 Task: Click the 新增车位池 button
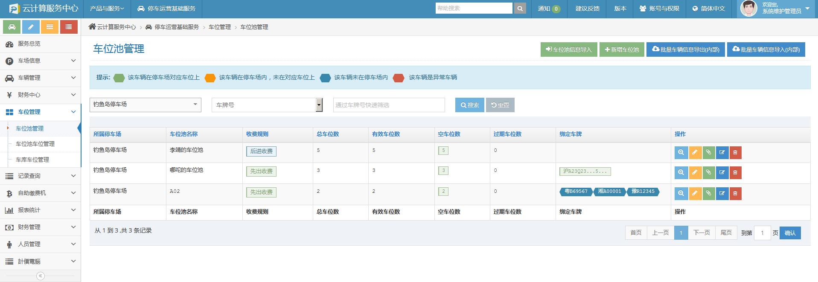(622, 49)
